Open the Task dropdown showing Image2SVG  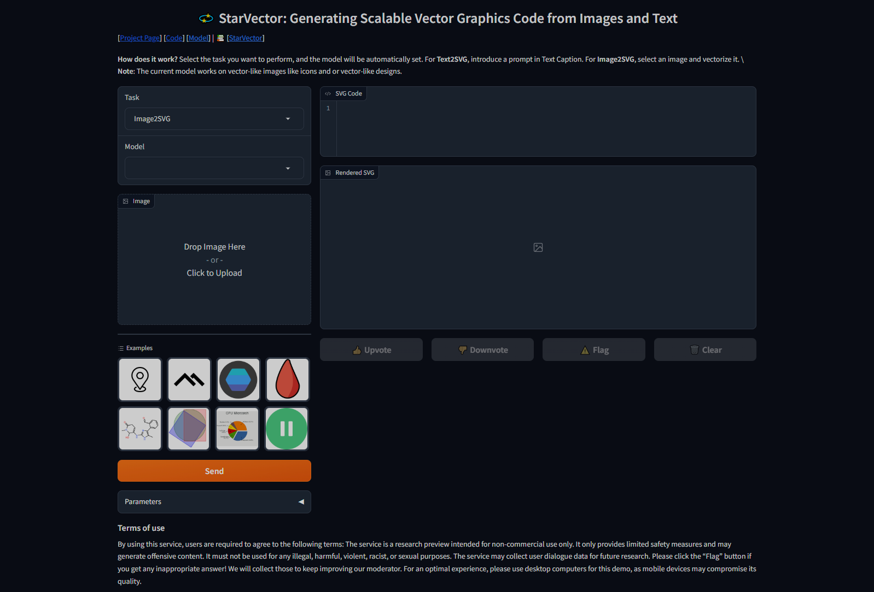[x=214, y=119]
